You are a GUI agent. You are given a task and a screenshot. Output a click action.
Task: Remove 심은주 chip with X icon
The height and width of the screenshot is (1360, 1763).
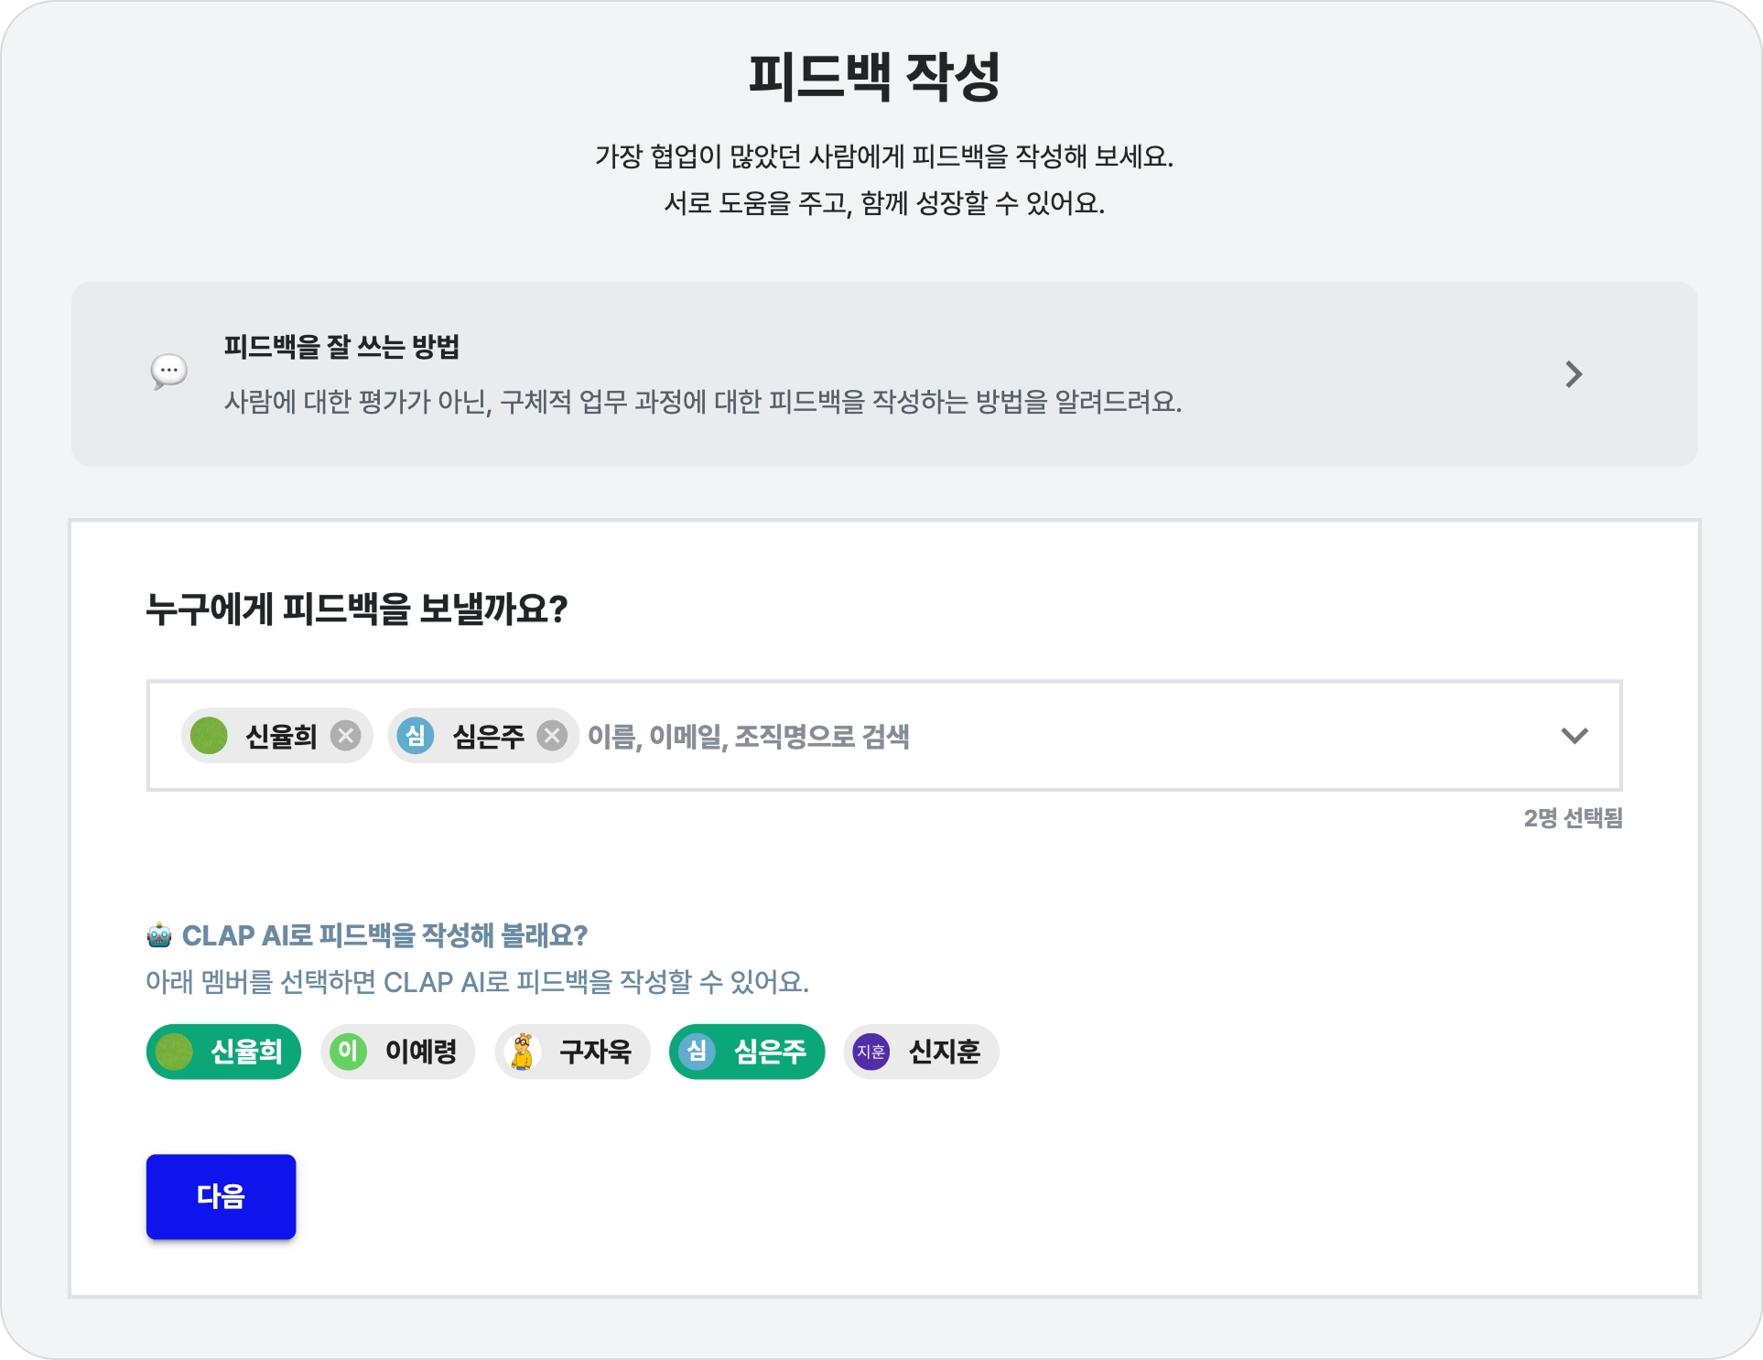[x=552, y=736]
